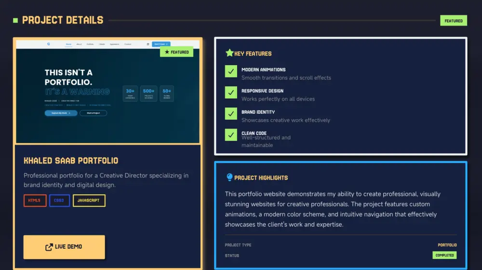Click the project highlights paragraph
This screenshot has width=482, height=270.
333,209
